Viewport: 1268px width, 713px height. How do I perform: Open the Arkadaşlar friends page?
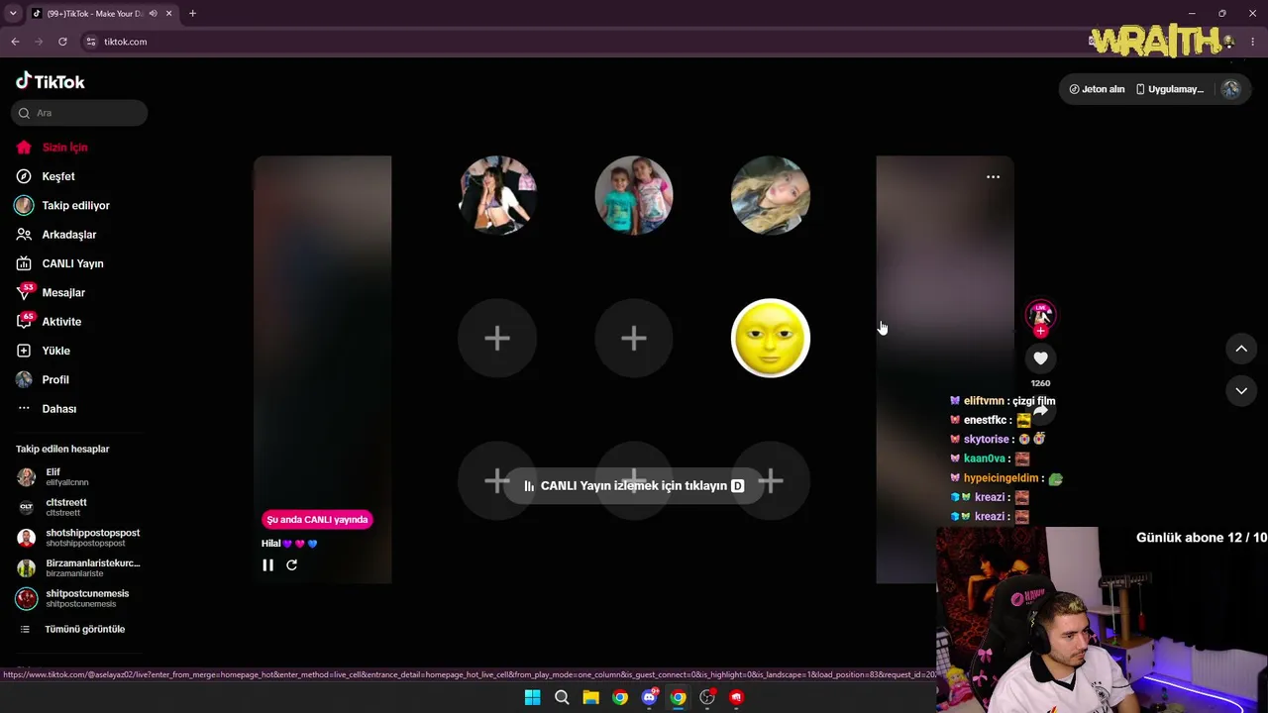[x=68, y=235]
